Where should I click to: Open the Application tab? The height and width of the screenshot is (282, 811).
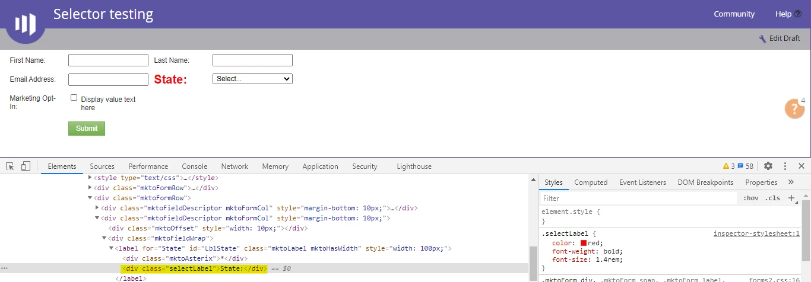pyautogui.click(x=320, y=166)
